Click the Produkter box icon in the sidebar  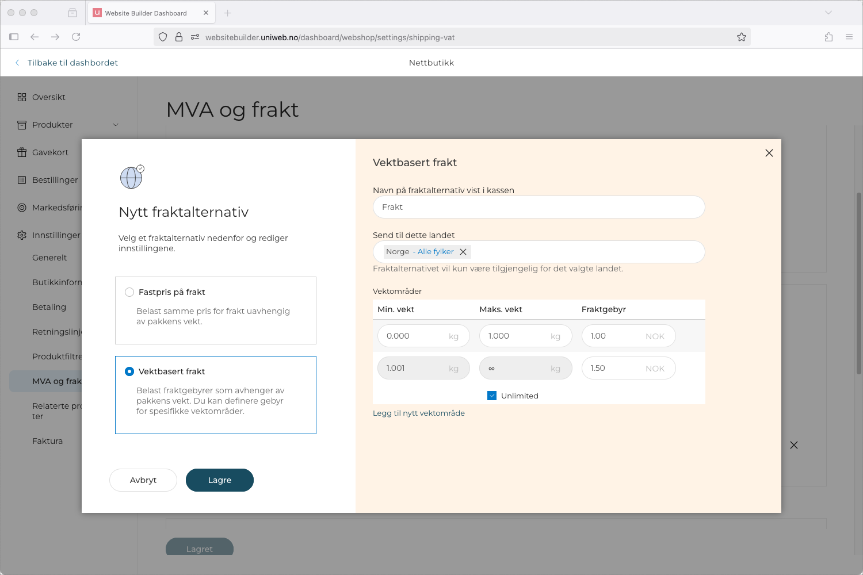pos(22,125)
